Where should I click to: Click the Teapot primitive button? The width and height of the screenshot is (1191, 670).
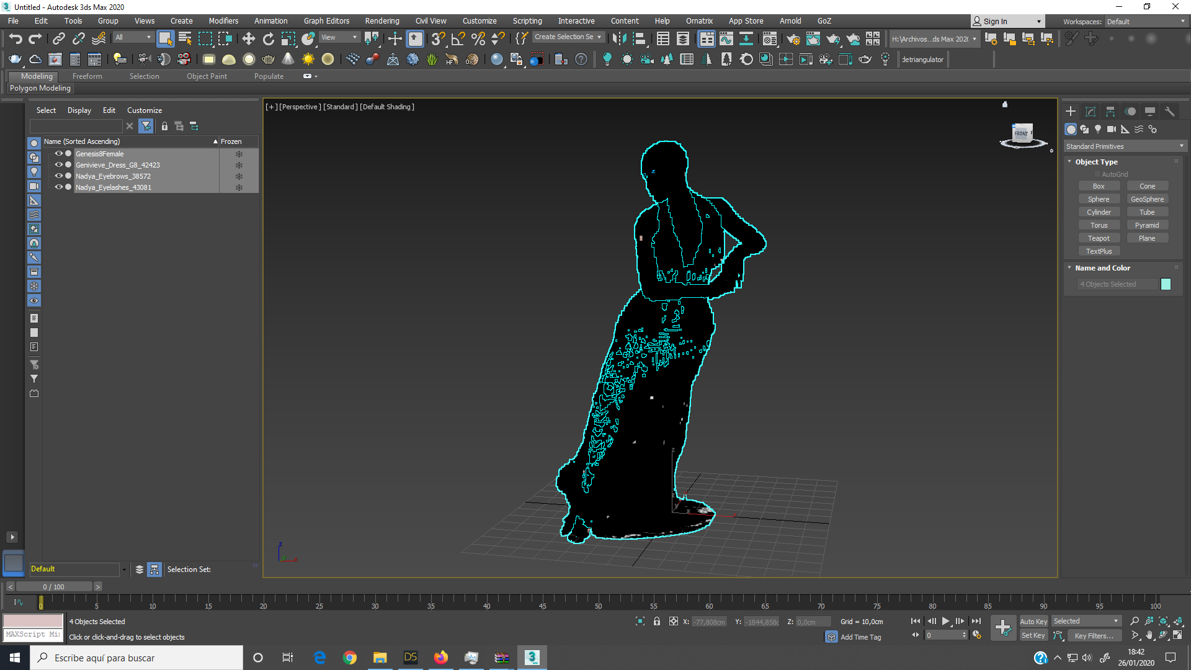click(1099, 238)
